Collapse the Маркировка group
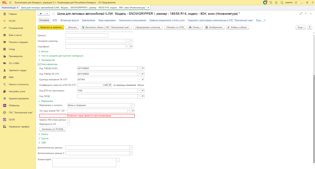This screenshot has width=315, height=169. click(x=39, y=101)
